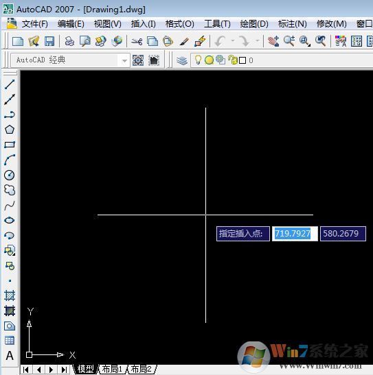
Task: Select the Arc tool
Action: [10, 160]
